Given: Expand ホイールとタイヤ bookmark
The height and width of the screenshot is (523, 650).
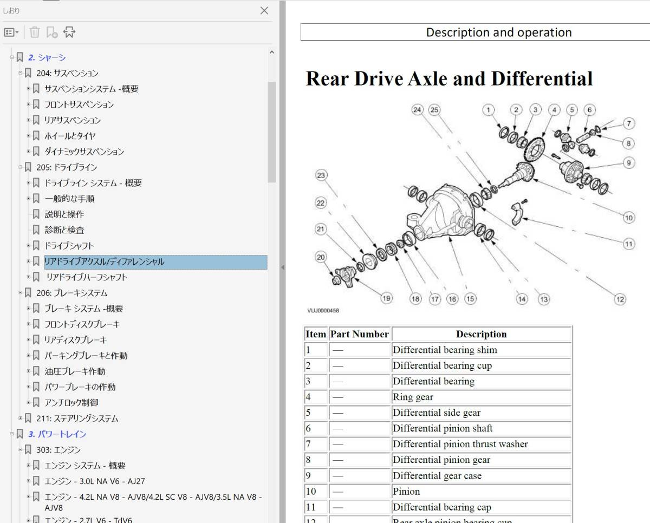Looking at the screenshot, I should pos(29,135).
